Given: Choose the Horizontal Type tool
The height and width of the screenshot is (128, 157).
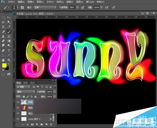Looking at the screenshot, I should point(9,50).
